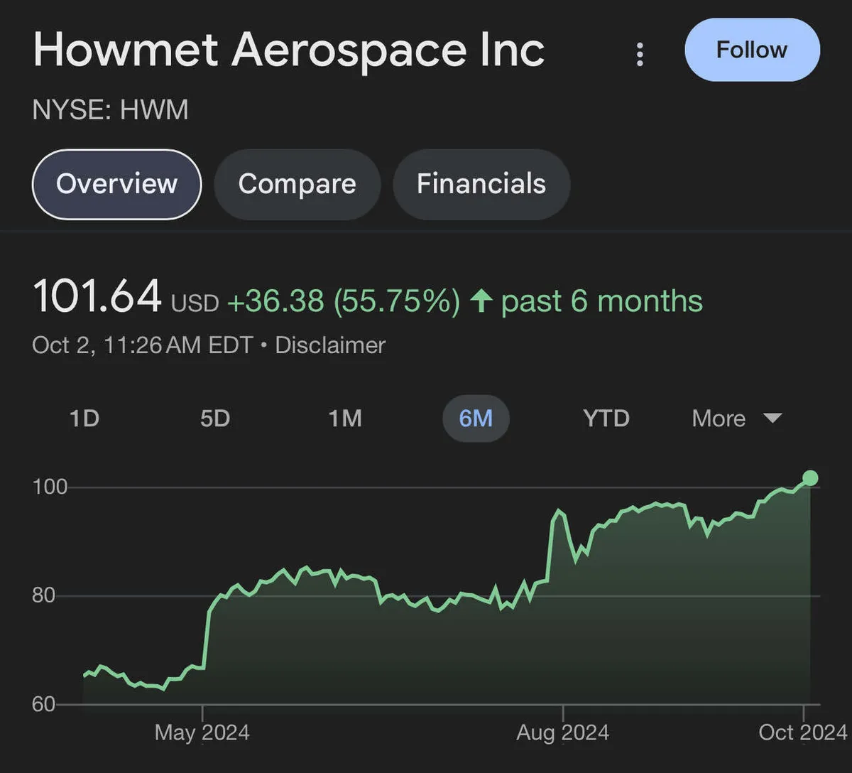Click the green endpoint dot on chart
The width and height of the screenshot is (852, 773).
(809, 478)
